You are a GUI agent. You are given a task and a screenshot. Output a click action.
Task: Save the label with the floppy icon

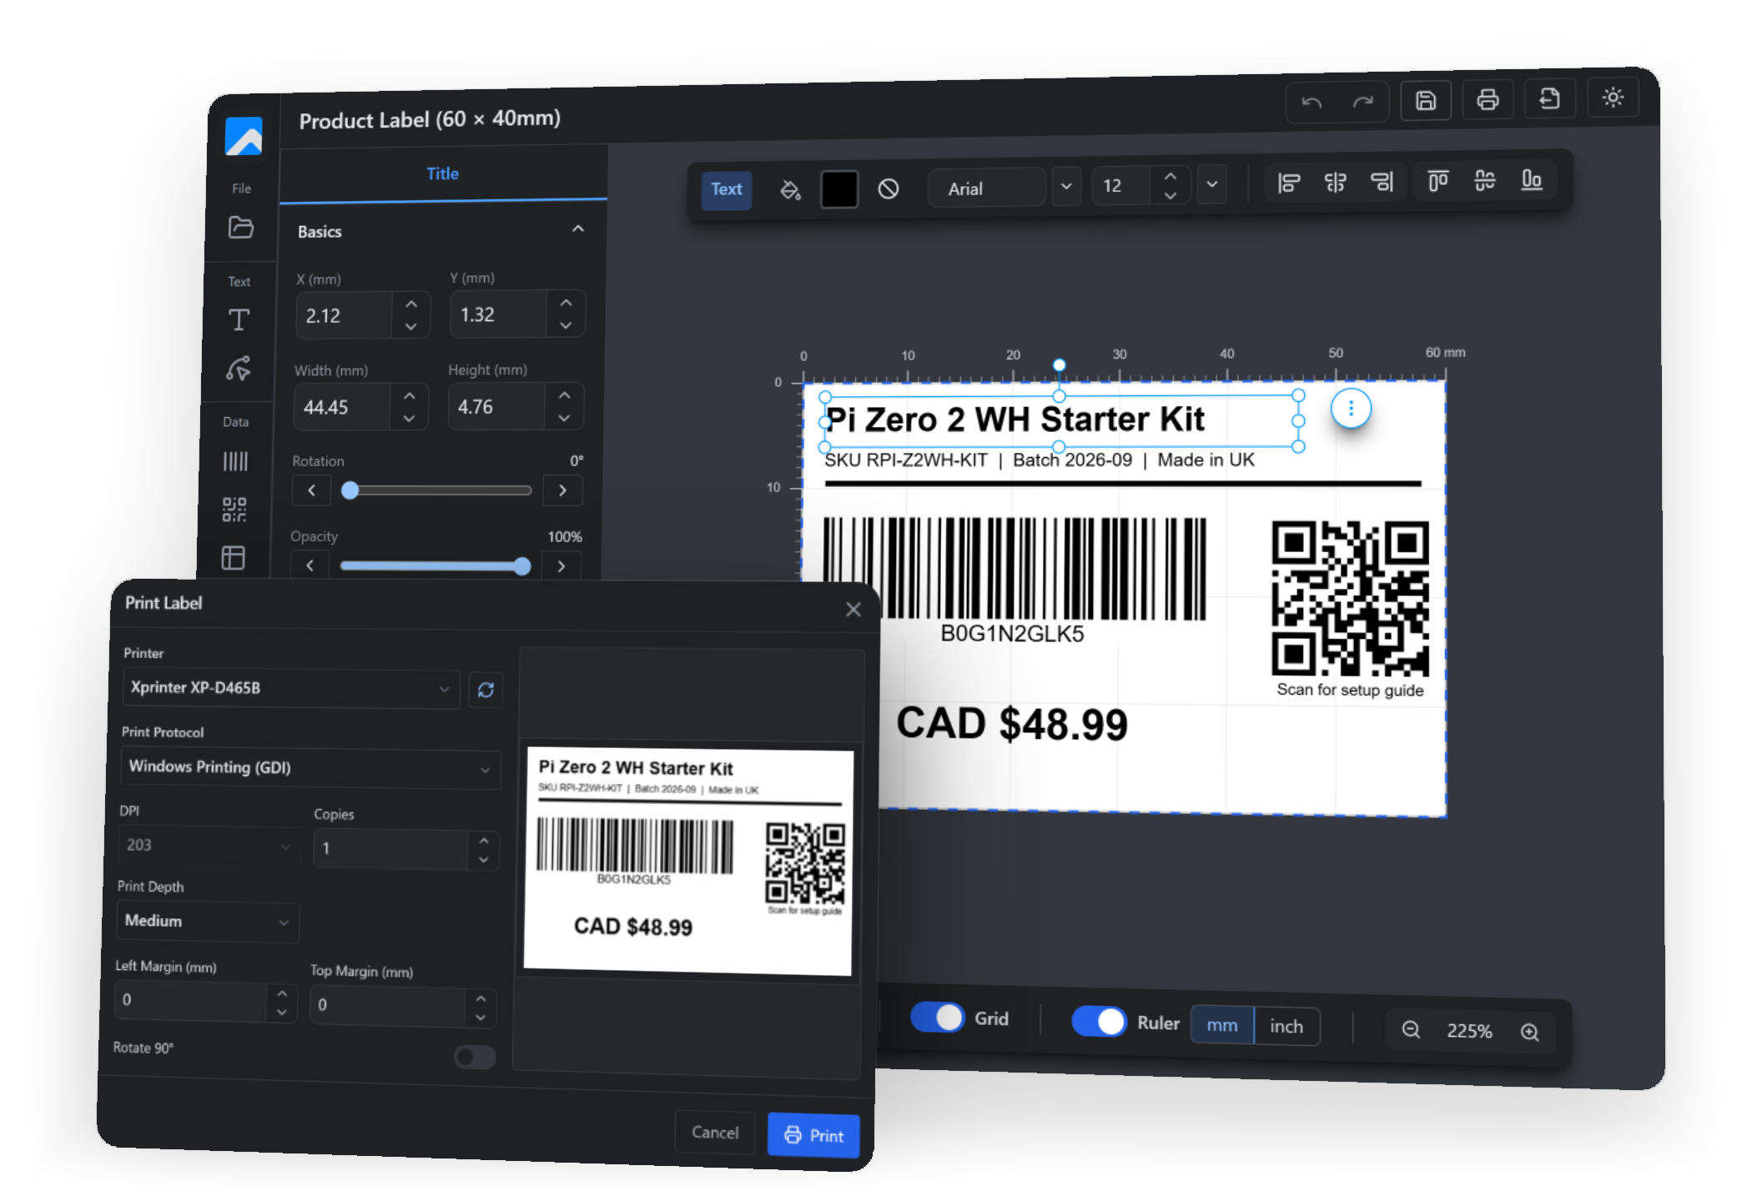click(x=1426, y=101)
